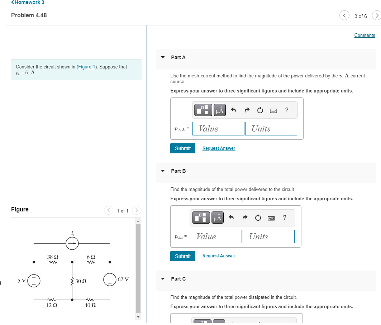This screenshot has height=325, width=381.
Task: Click the μA units icon in Part B toolbar
Action: (x=217, y=217)
